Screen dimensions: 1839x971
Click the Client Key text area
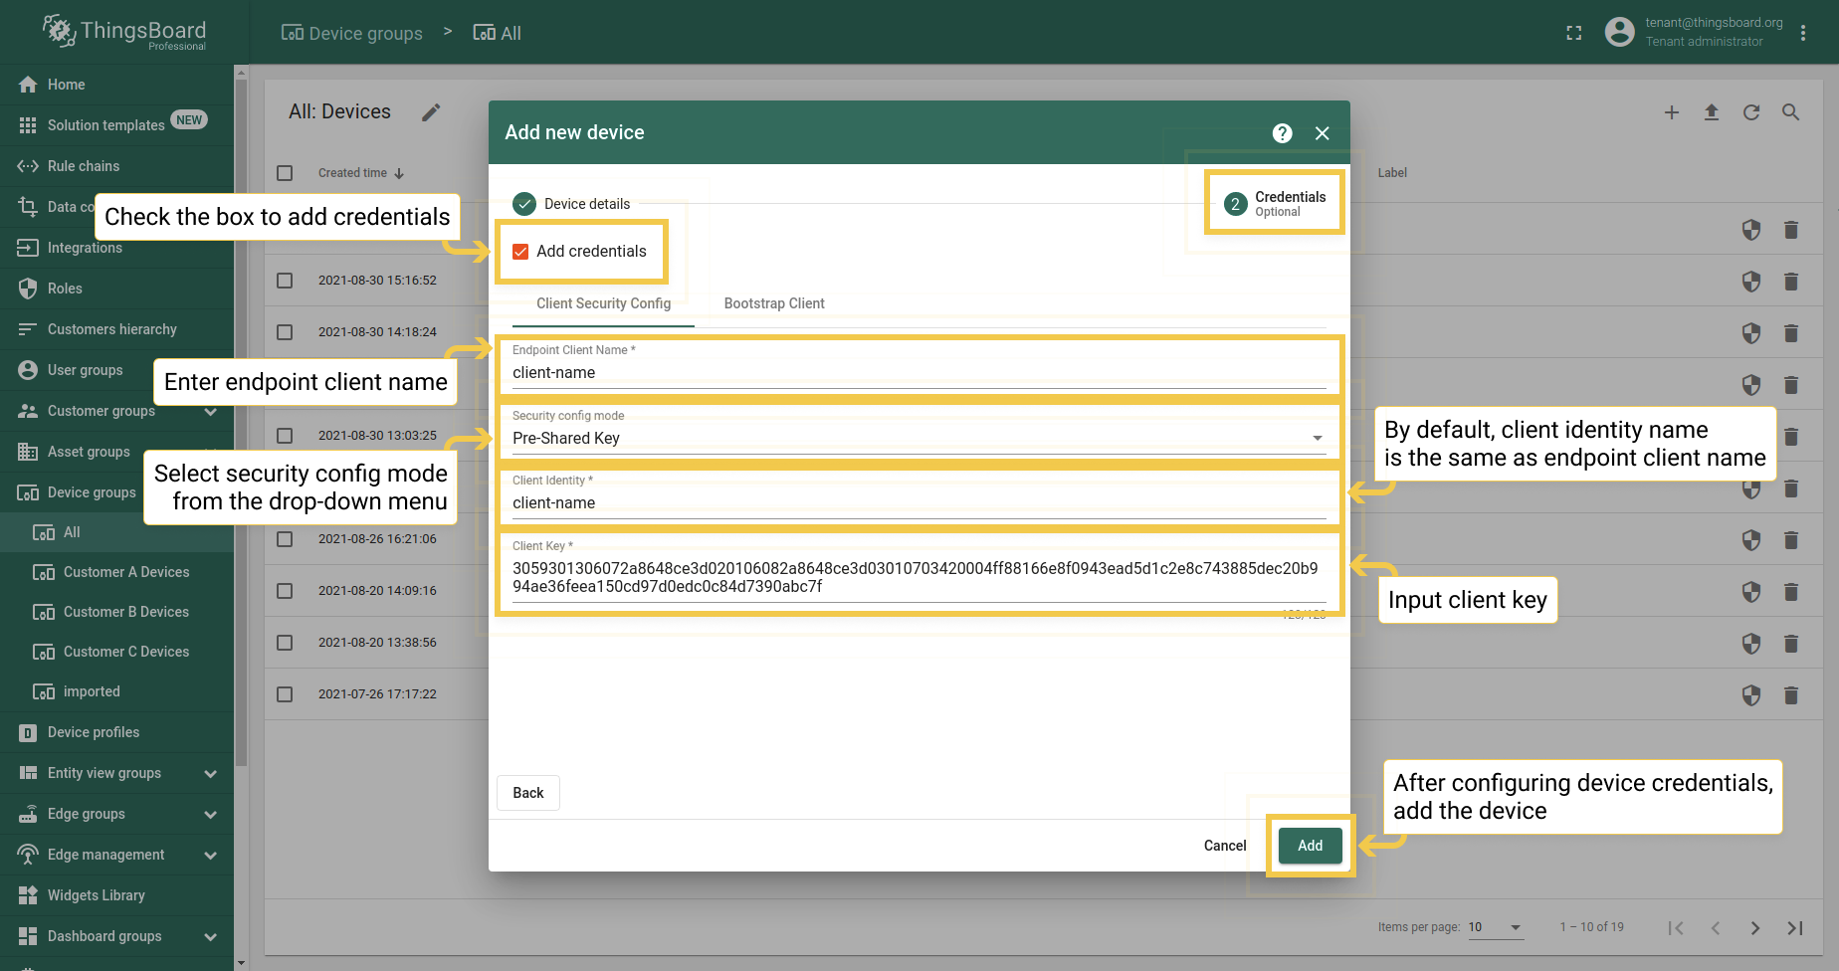919,577
